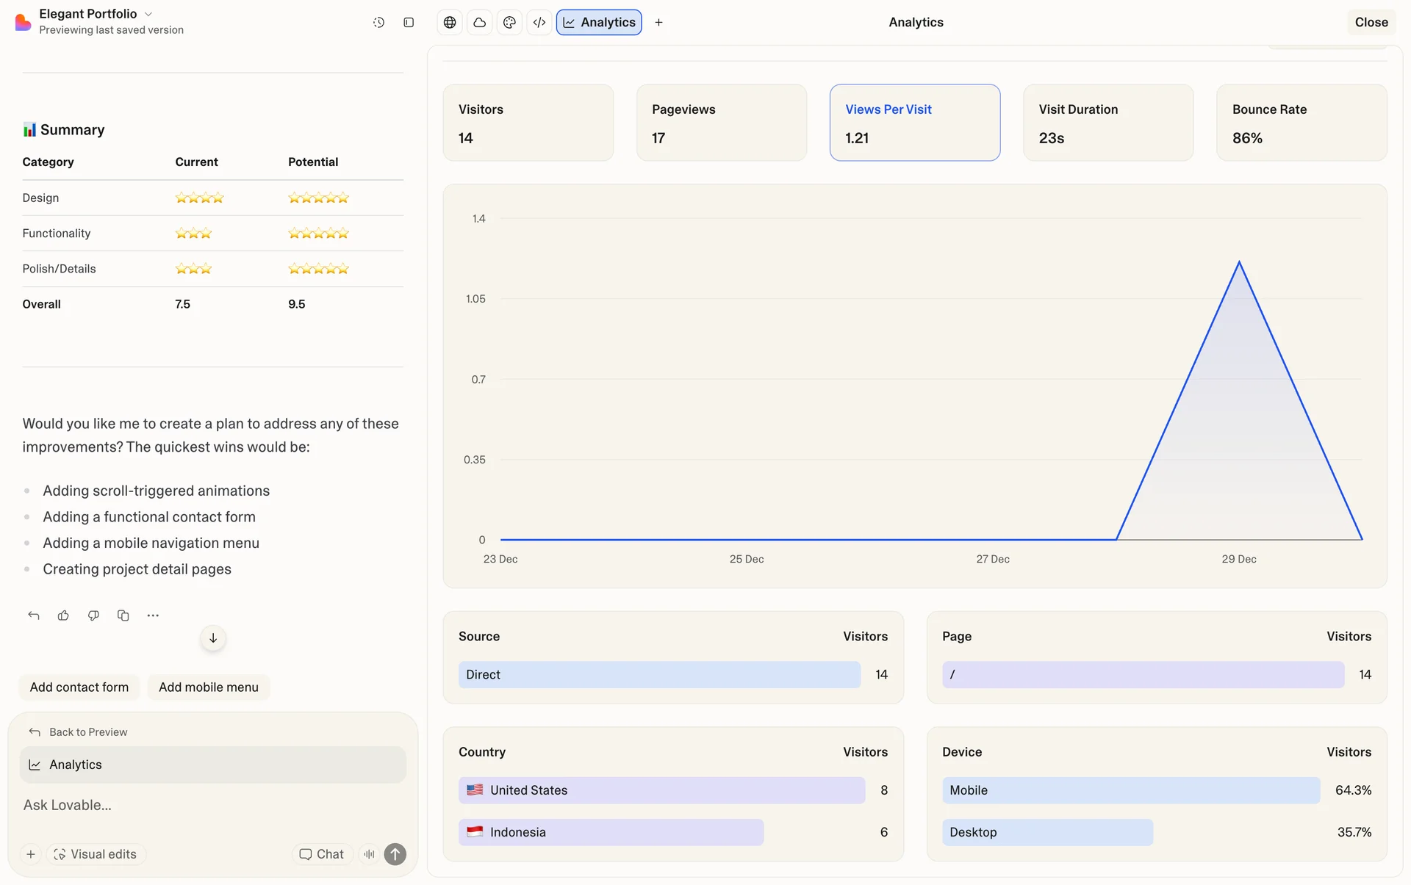Open the three-dot more options menu
The height and width of the screenshot is (885, 1411).
tap(153, 615)
